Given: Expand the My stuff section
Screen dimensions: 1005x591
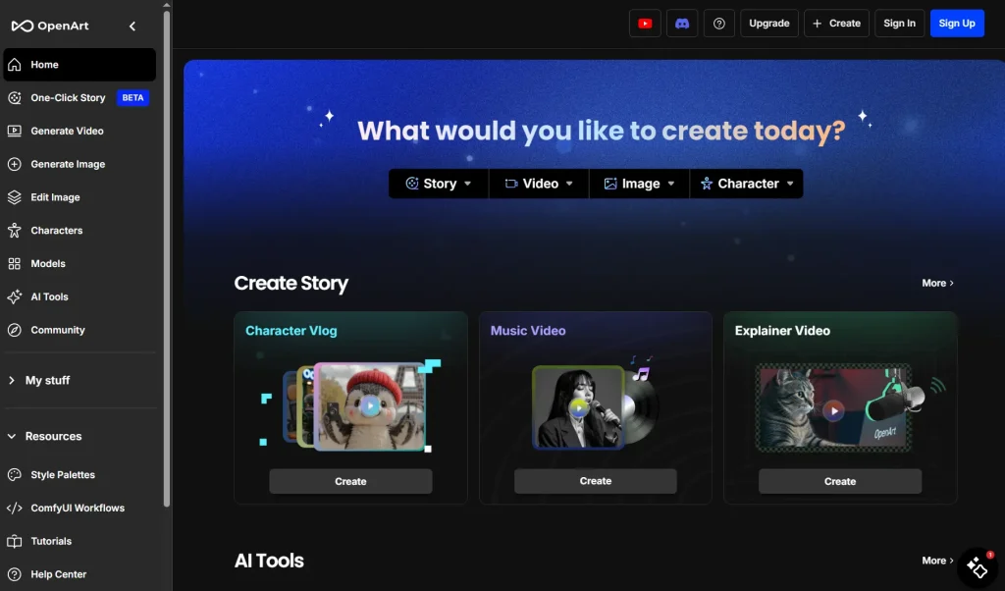Looking at the screenshot, I should 47,380.
